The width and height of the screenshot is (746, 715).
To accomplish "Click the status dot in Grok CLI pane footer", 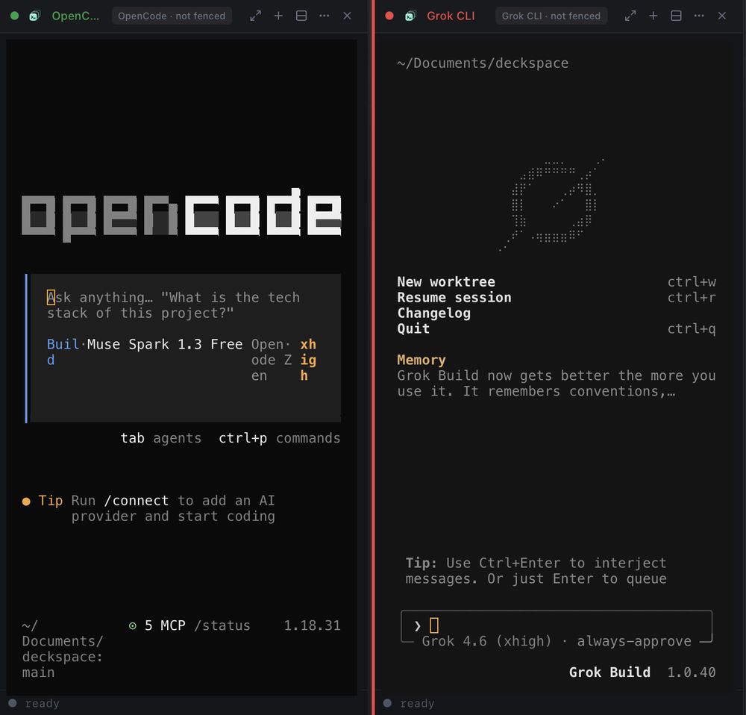I will coord(387,702).
